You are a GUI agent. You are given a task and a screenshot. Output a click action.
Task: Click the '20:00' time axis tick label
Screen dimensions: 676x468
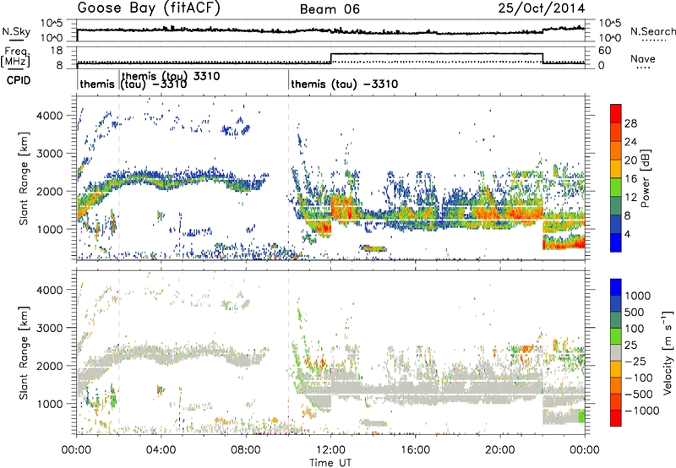pos(500,450)
